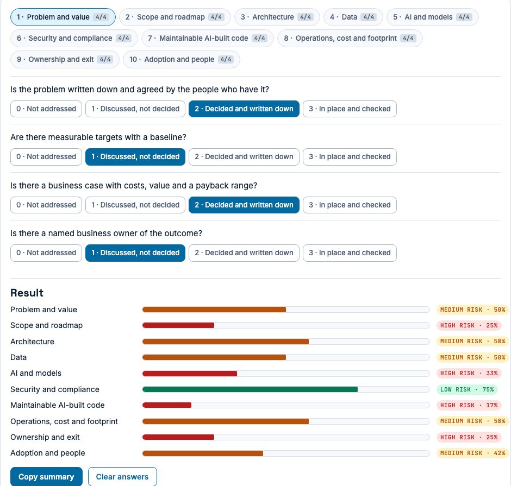This screenshot has width=511, height=486.
Task: Switch to Maintainable AI-built code tab
Action: point(208,38)
